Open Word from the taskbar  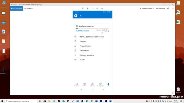point(96,101)
